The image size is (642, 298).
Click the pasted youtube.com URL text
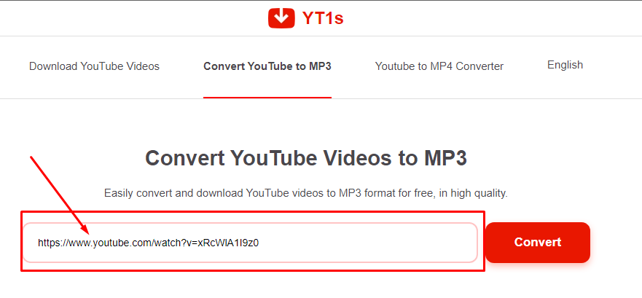[148, 243]
